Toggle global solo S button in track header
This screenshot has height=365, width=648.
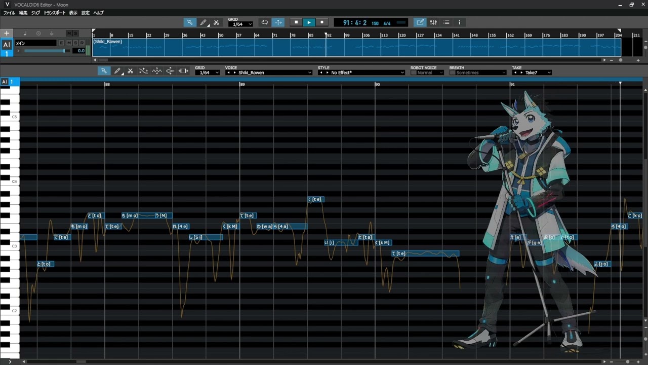(x=75, y=33)
